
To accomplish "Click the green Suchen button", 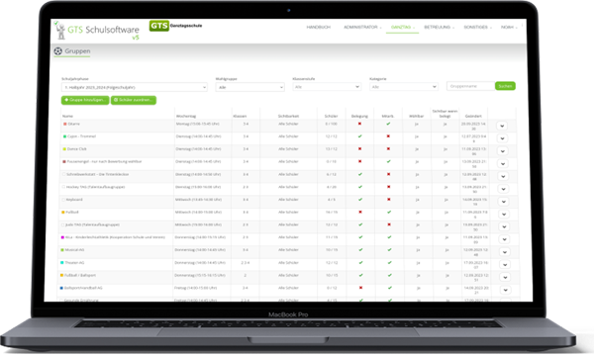I will tap(505, 86).
